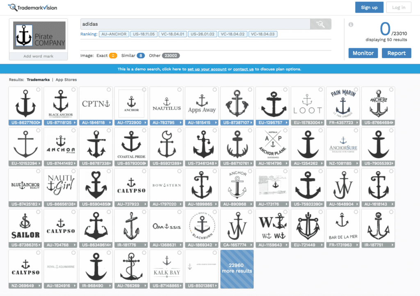
Task: Follow the set up your account link
Action: [207, 69]
